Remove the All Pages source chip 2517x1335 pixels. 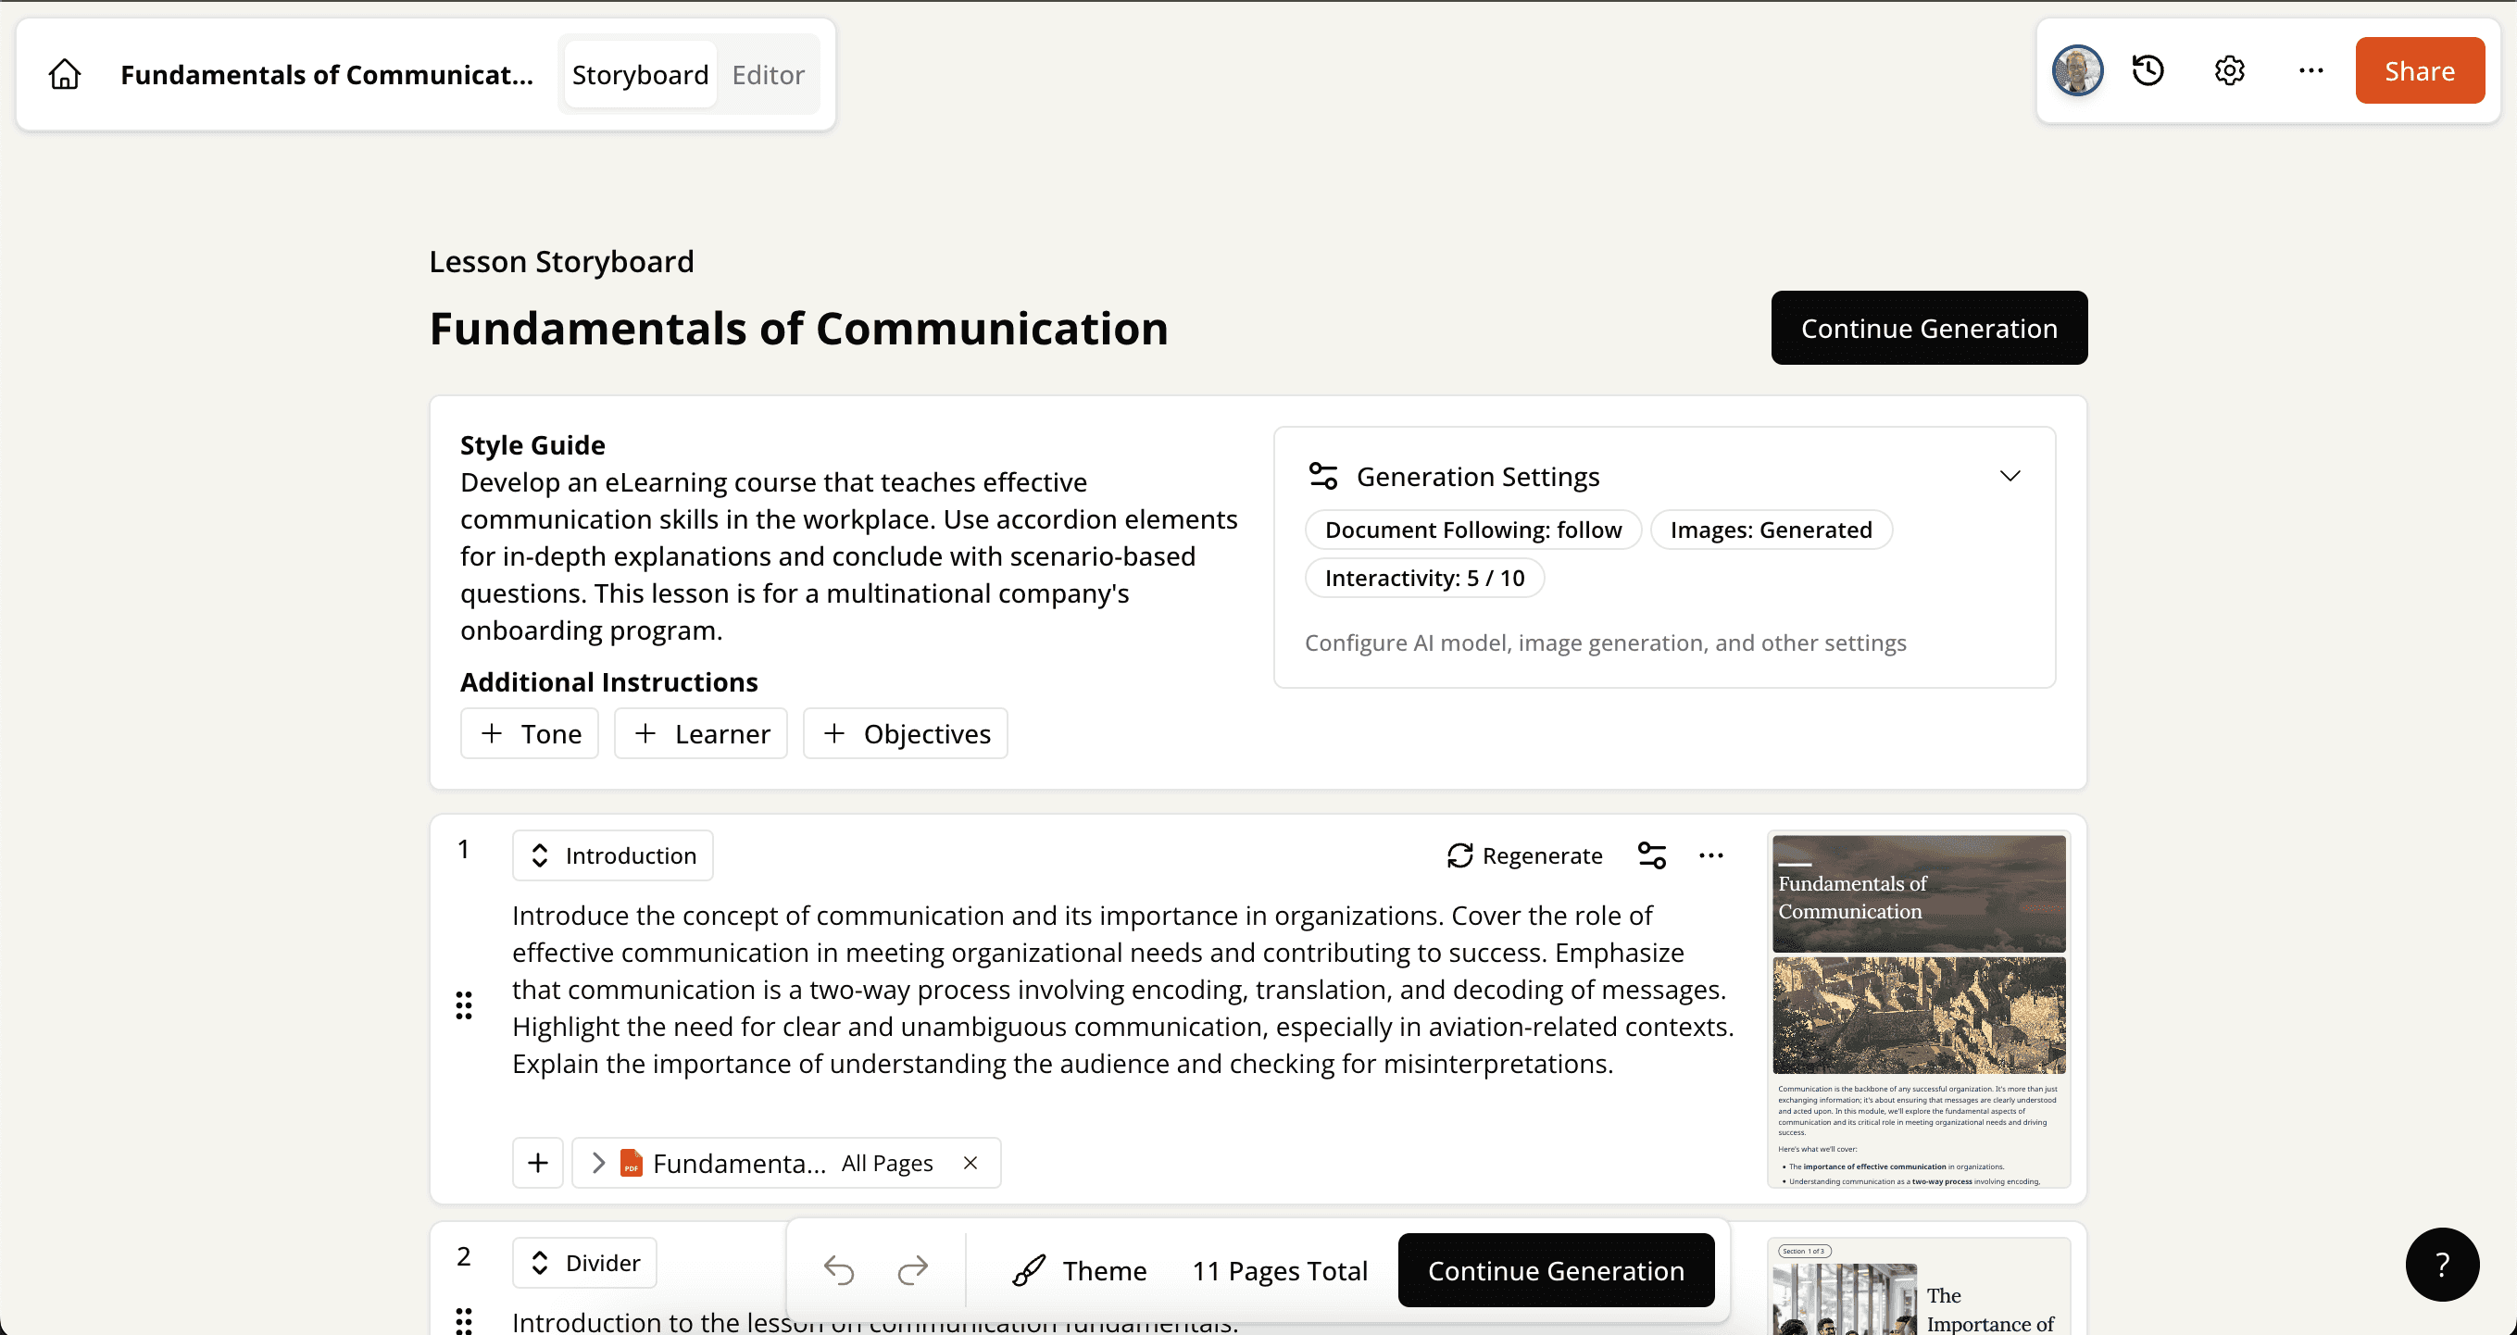pyautogui.click(x=970, y=1162)
